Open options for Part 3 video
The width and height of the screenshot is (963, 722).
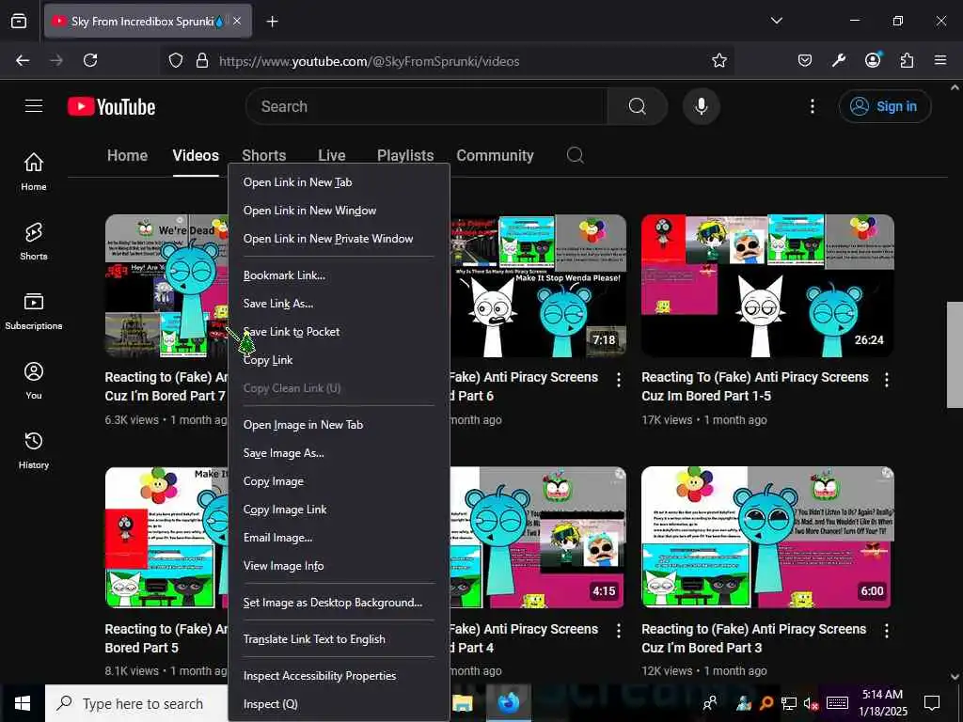886,631
